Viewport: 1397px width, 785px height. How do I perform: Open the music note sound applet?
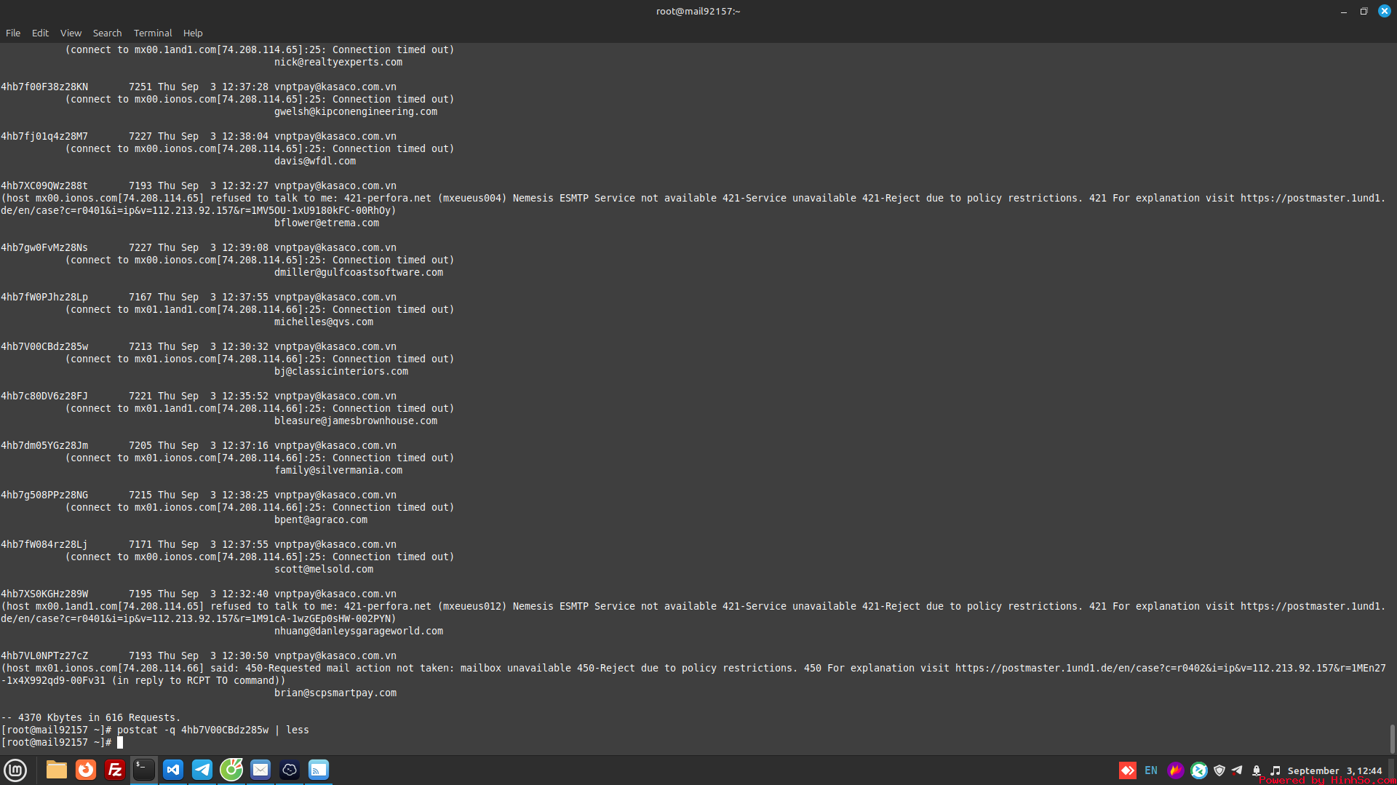pos(1275,770)
